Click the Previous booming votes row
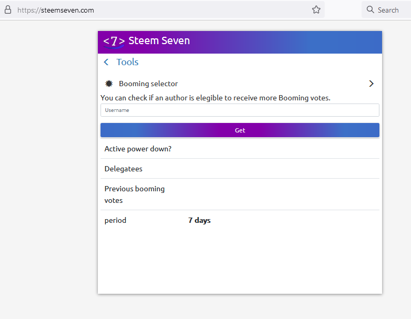The width and height of the screenshot is (411, 319). pyautogui.click(x=240, y=194)
